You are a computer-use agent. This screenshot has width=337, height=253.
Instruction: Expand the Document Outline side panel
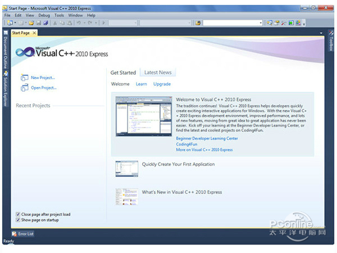[x=6, y=50]
